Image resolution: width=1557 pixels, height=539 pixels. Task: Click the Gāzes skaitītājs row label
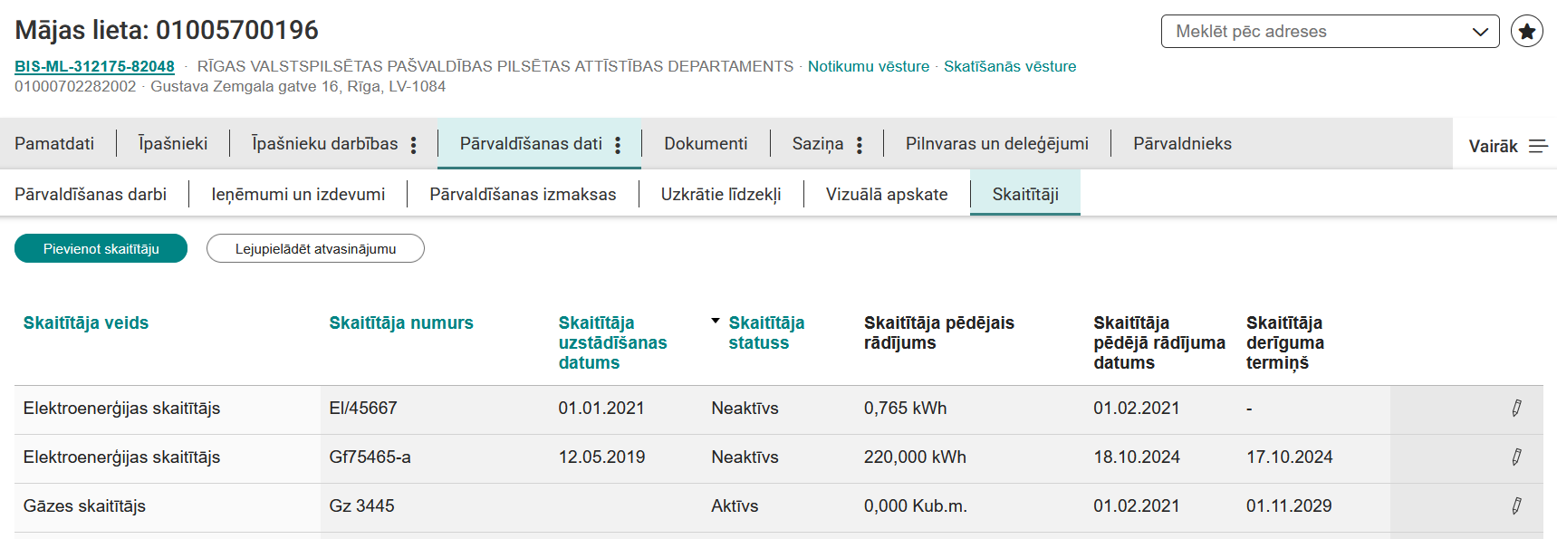(x=84, y=506)
